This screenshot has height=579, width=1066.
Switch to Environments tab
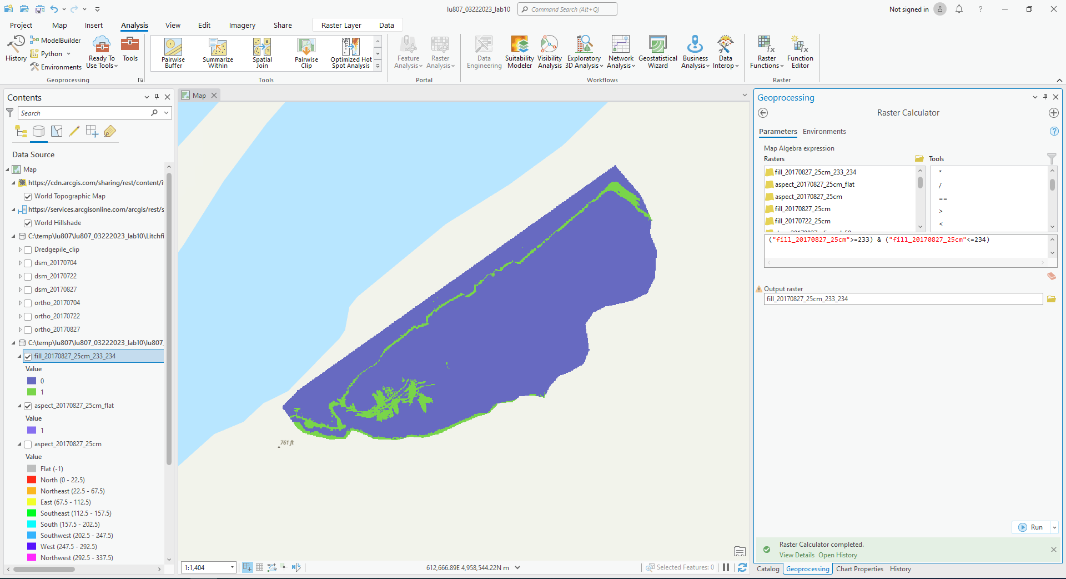tap(824, 132)
